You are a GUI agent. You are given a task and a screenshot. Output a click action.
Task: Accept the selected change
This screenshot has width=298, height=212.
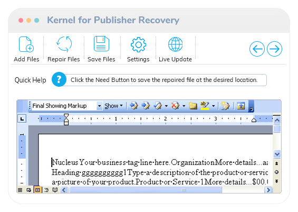[x=158, y=106]
